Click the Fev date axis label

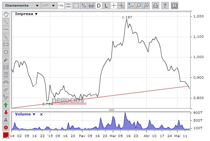[82, 136]
